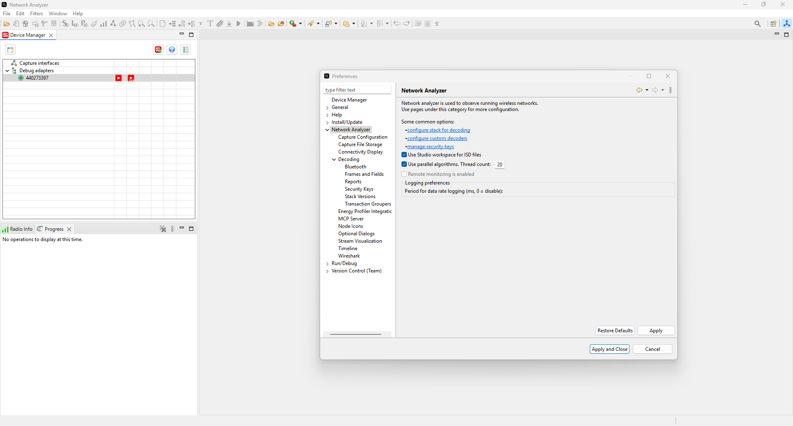Expand the Help preferences node
Screen dimensions: 793x426
(328, 115)
